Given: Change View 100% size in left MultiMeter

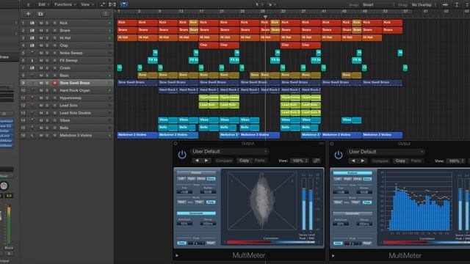Looking at the screenshot, I should pos(300,161).
